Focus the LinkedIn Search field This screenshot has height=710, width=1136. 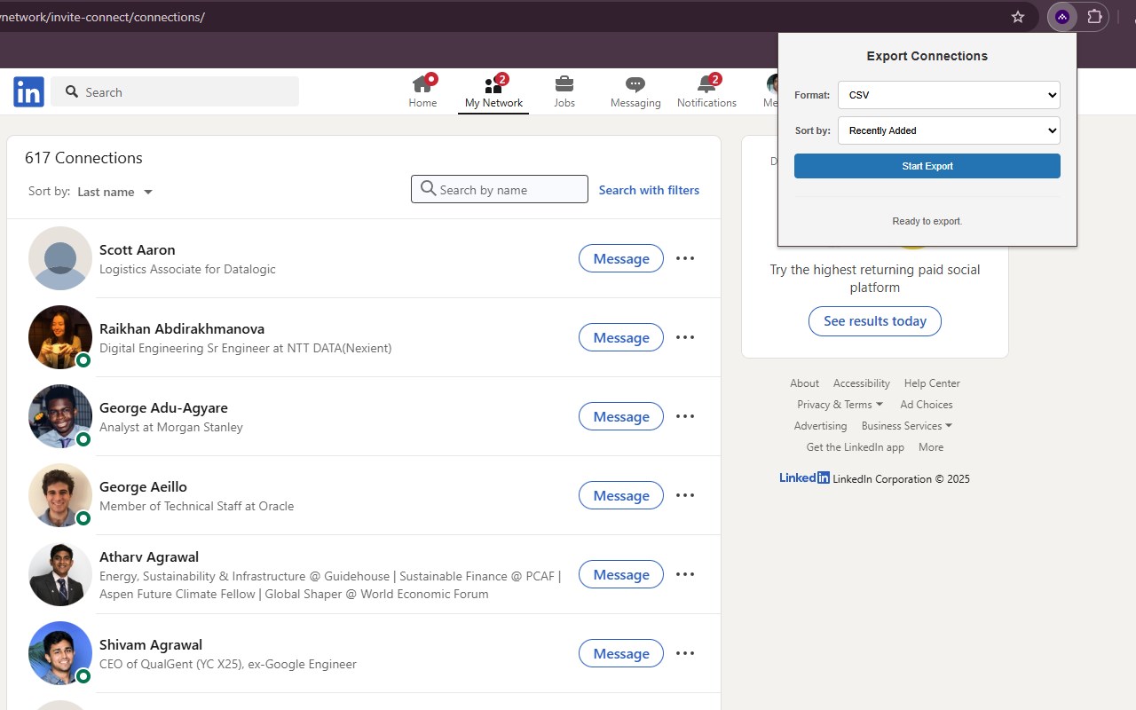[175, 91]
